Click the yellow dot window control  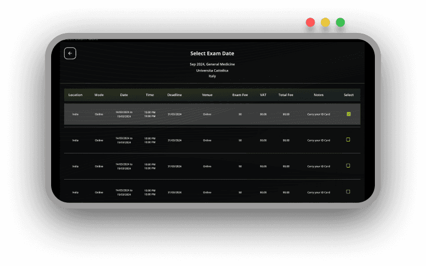coord(325,23)
